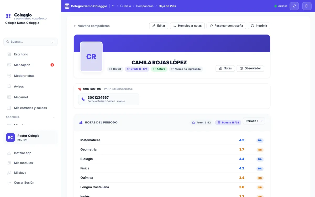Click the search magnifier icon
Screen dimensions: 315x197
(x=8, y=42)
